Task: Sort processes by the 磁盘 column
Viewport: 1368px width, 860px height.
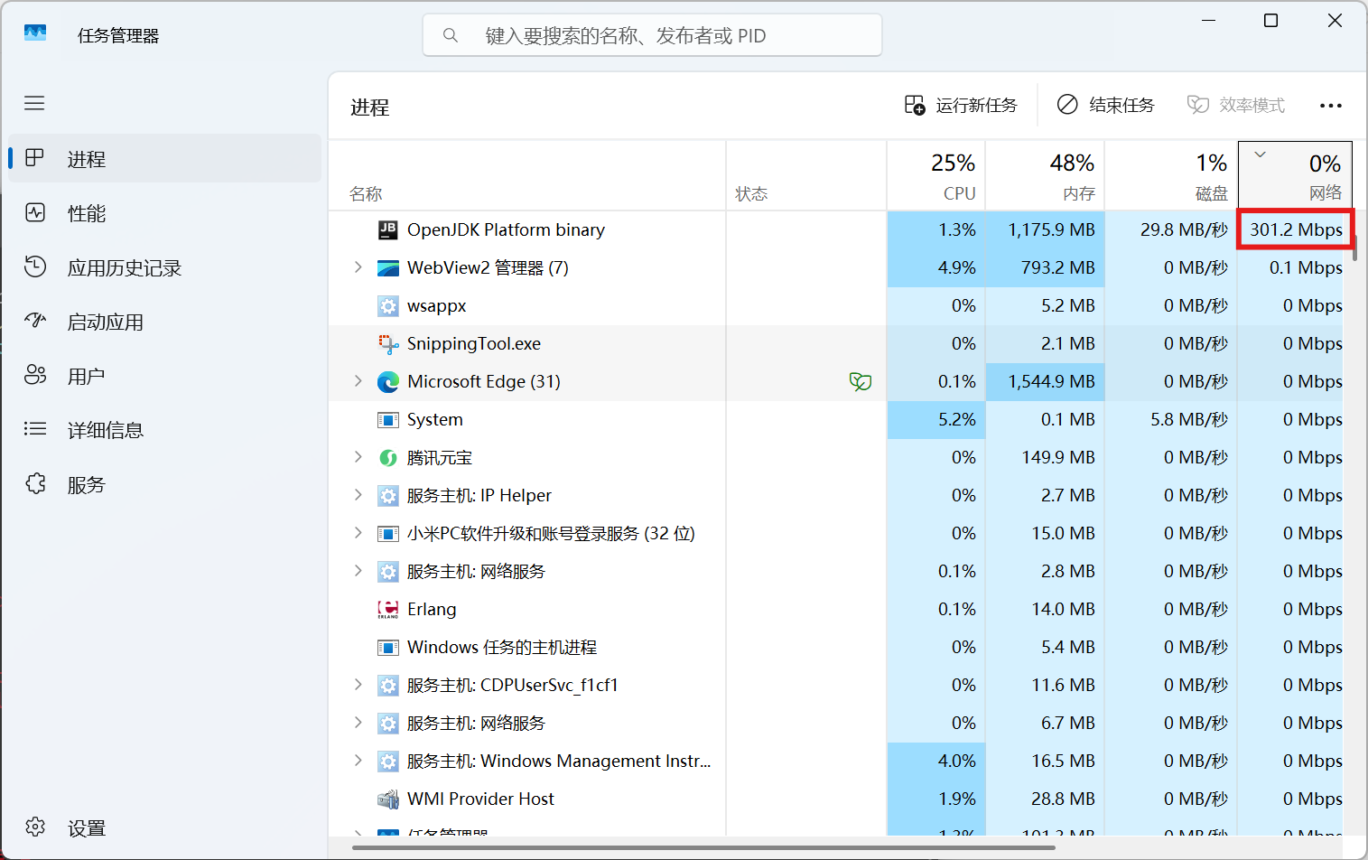Action: [1171, 175]
